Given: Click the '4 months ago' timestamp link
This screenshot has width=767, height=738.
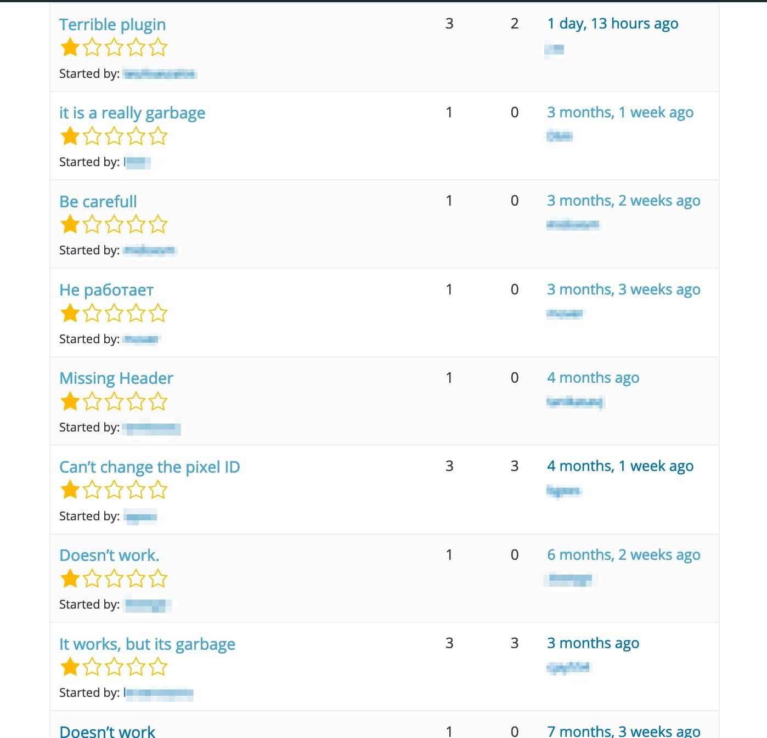Looking at the screenshot, I should click(x=593, y=378).
